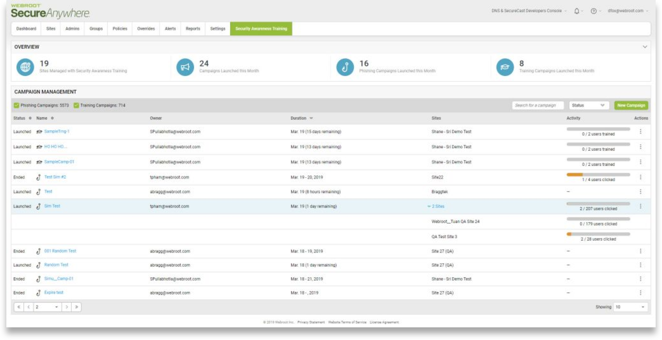
Task: Switch to the Alerts tab
Action: (170, 28)
